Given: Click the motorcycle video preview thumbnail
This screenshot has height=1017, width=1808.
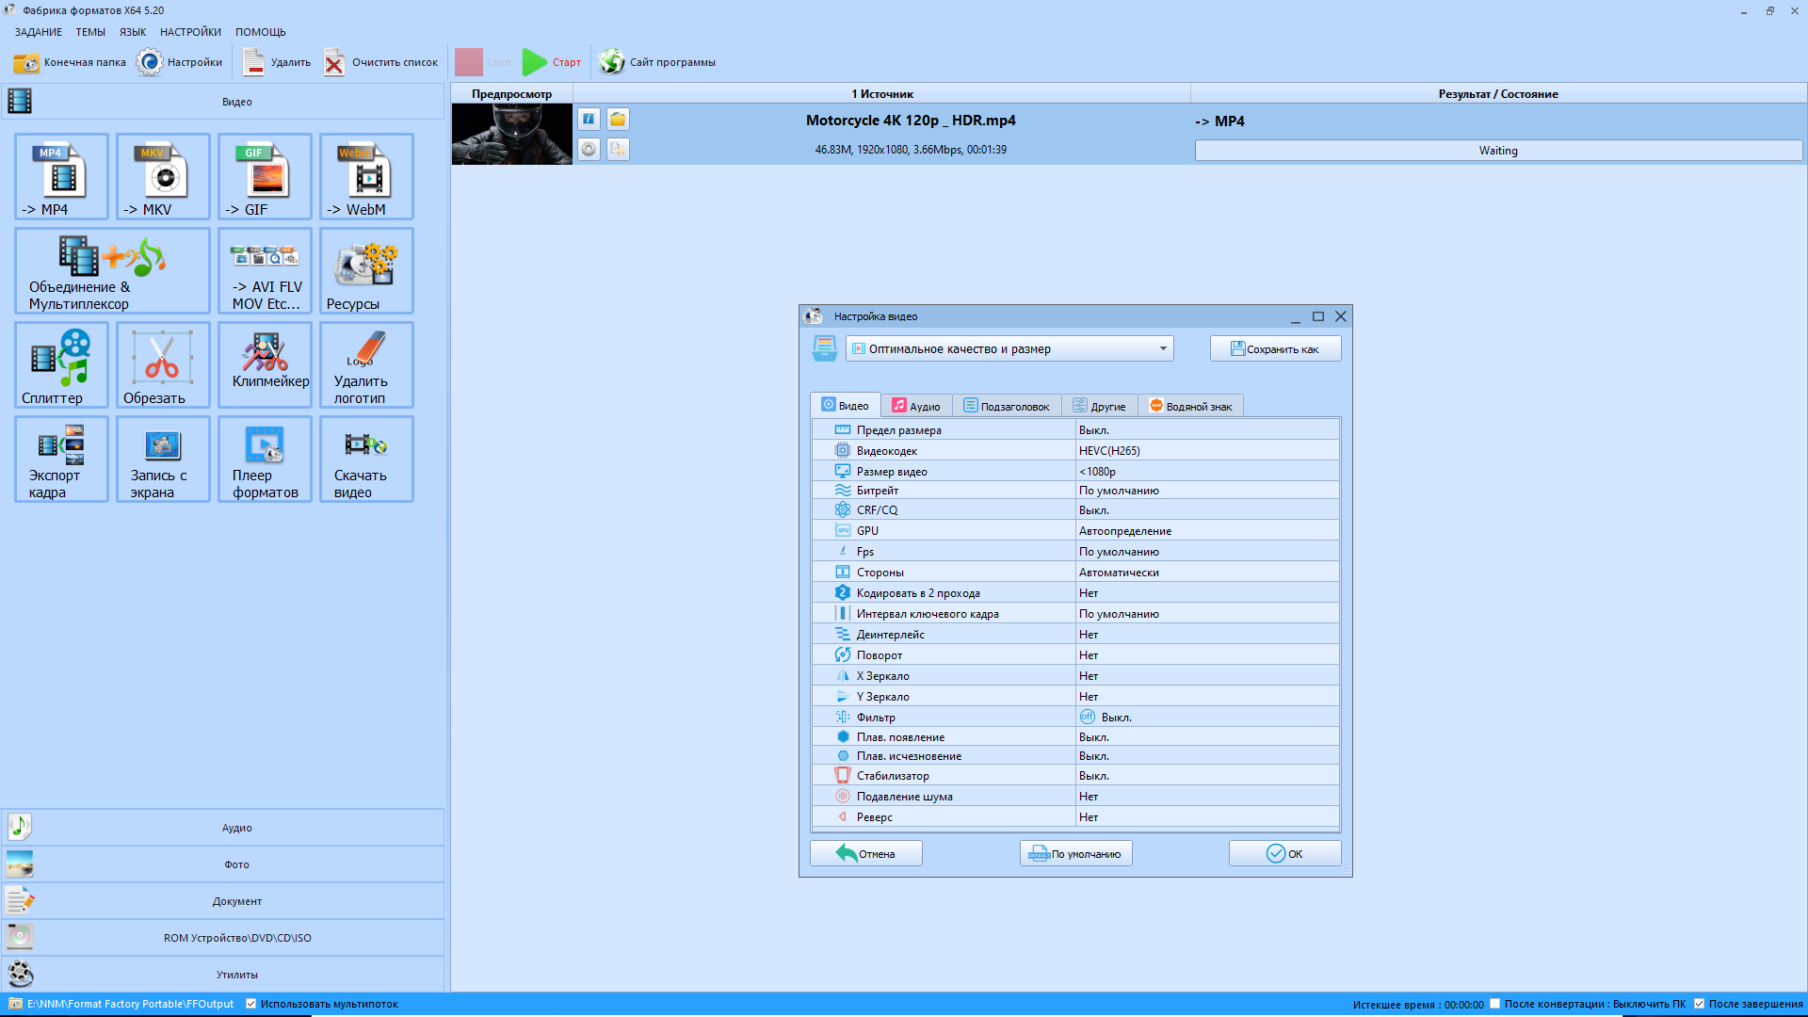Looking at the screenshot, I should [511, 134].
